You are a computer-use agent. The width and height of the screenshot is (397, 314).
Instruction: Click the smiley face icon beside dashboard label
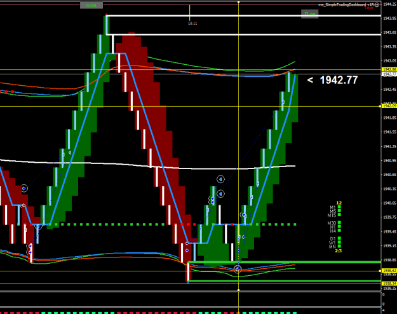click(377, 4)
